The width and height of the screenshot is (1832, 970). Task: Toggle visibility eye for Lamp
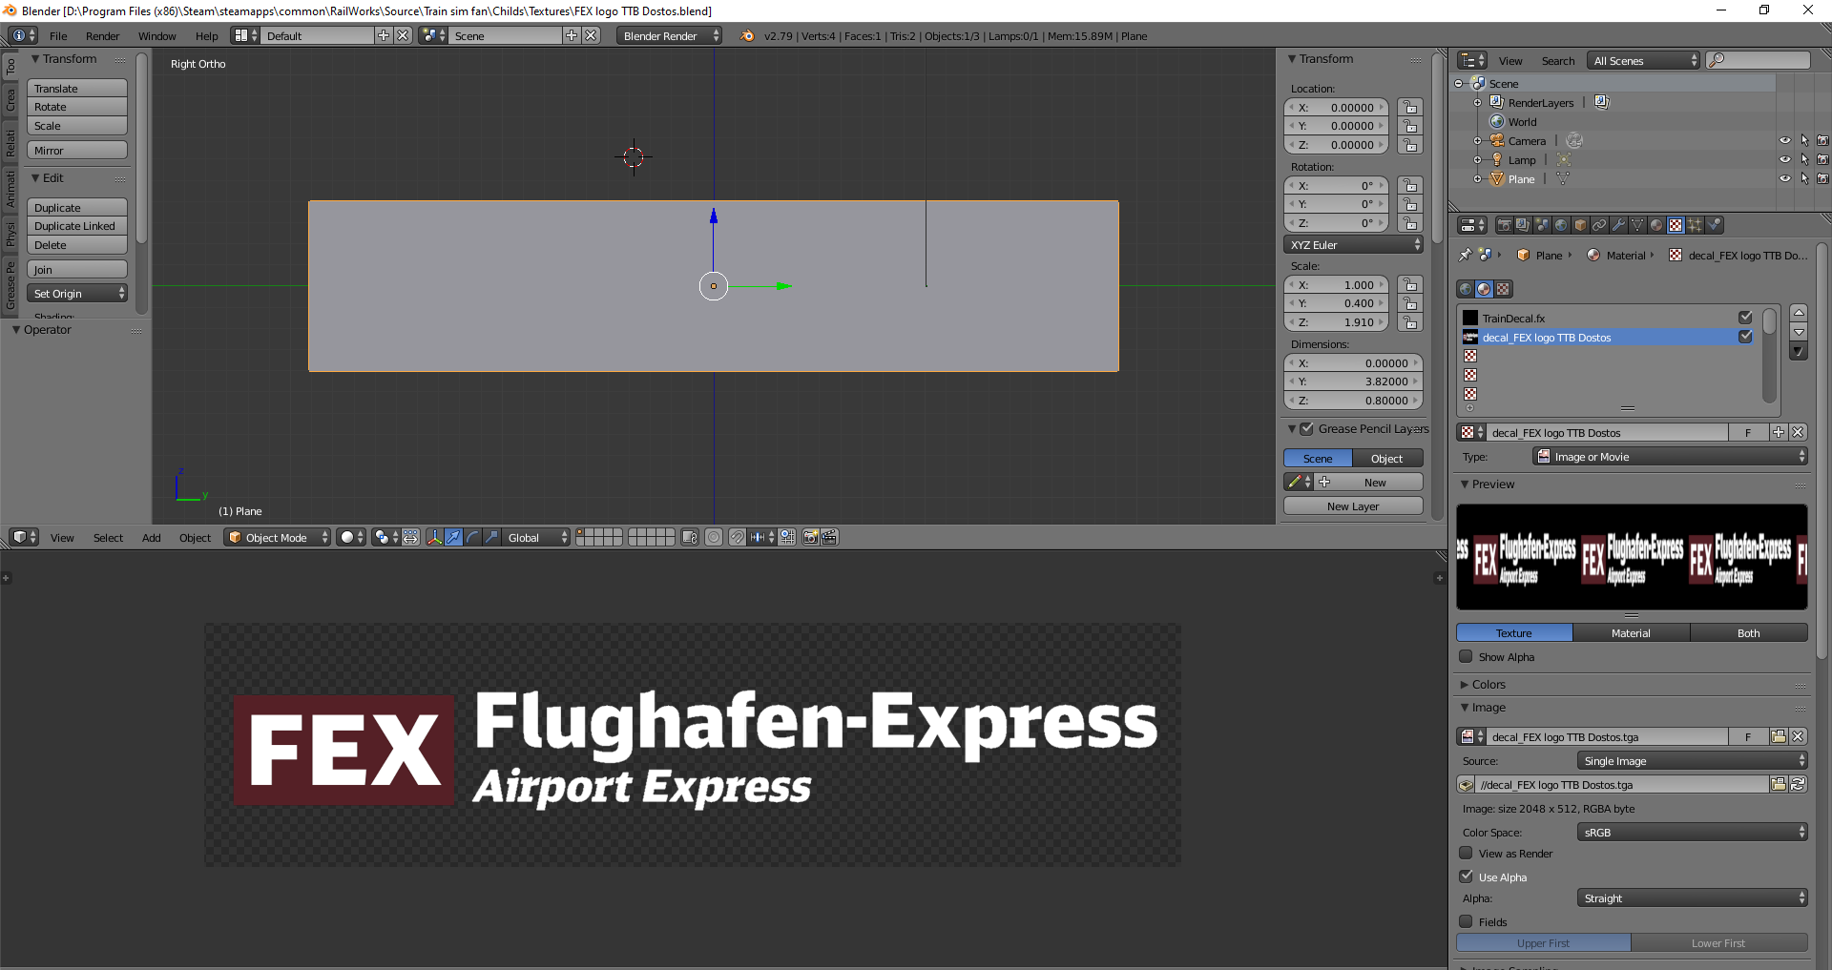[x=1785, y=159]
